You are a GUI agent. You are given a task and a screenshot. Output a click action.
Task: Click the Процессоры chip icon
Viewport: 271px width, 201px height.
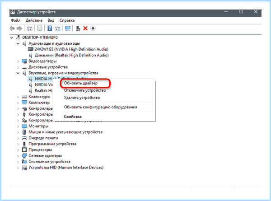[24, 150]
